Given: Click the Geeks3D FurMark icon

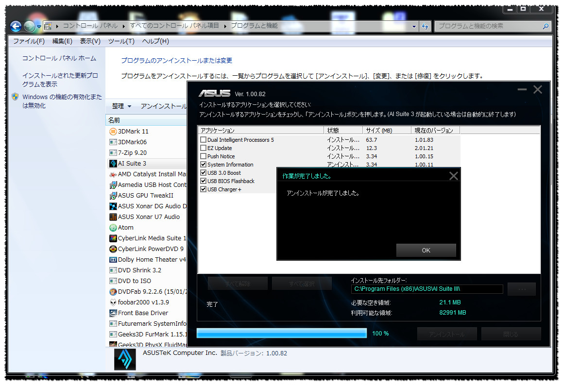Looking at the screenshot, I should pyautogui.click(x=113, y=335).
